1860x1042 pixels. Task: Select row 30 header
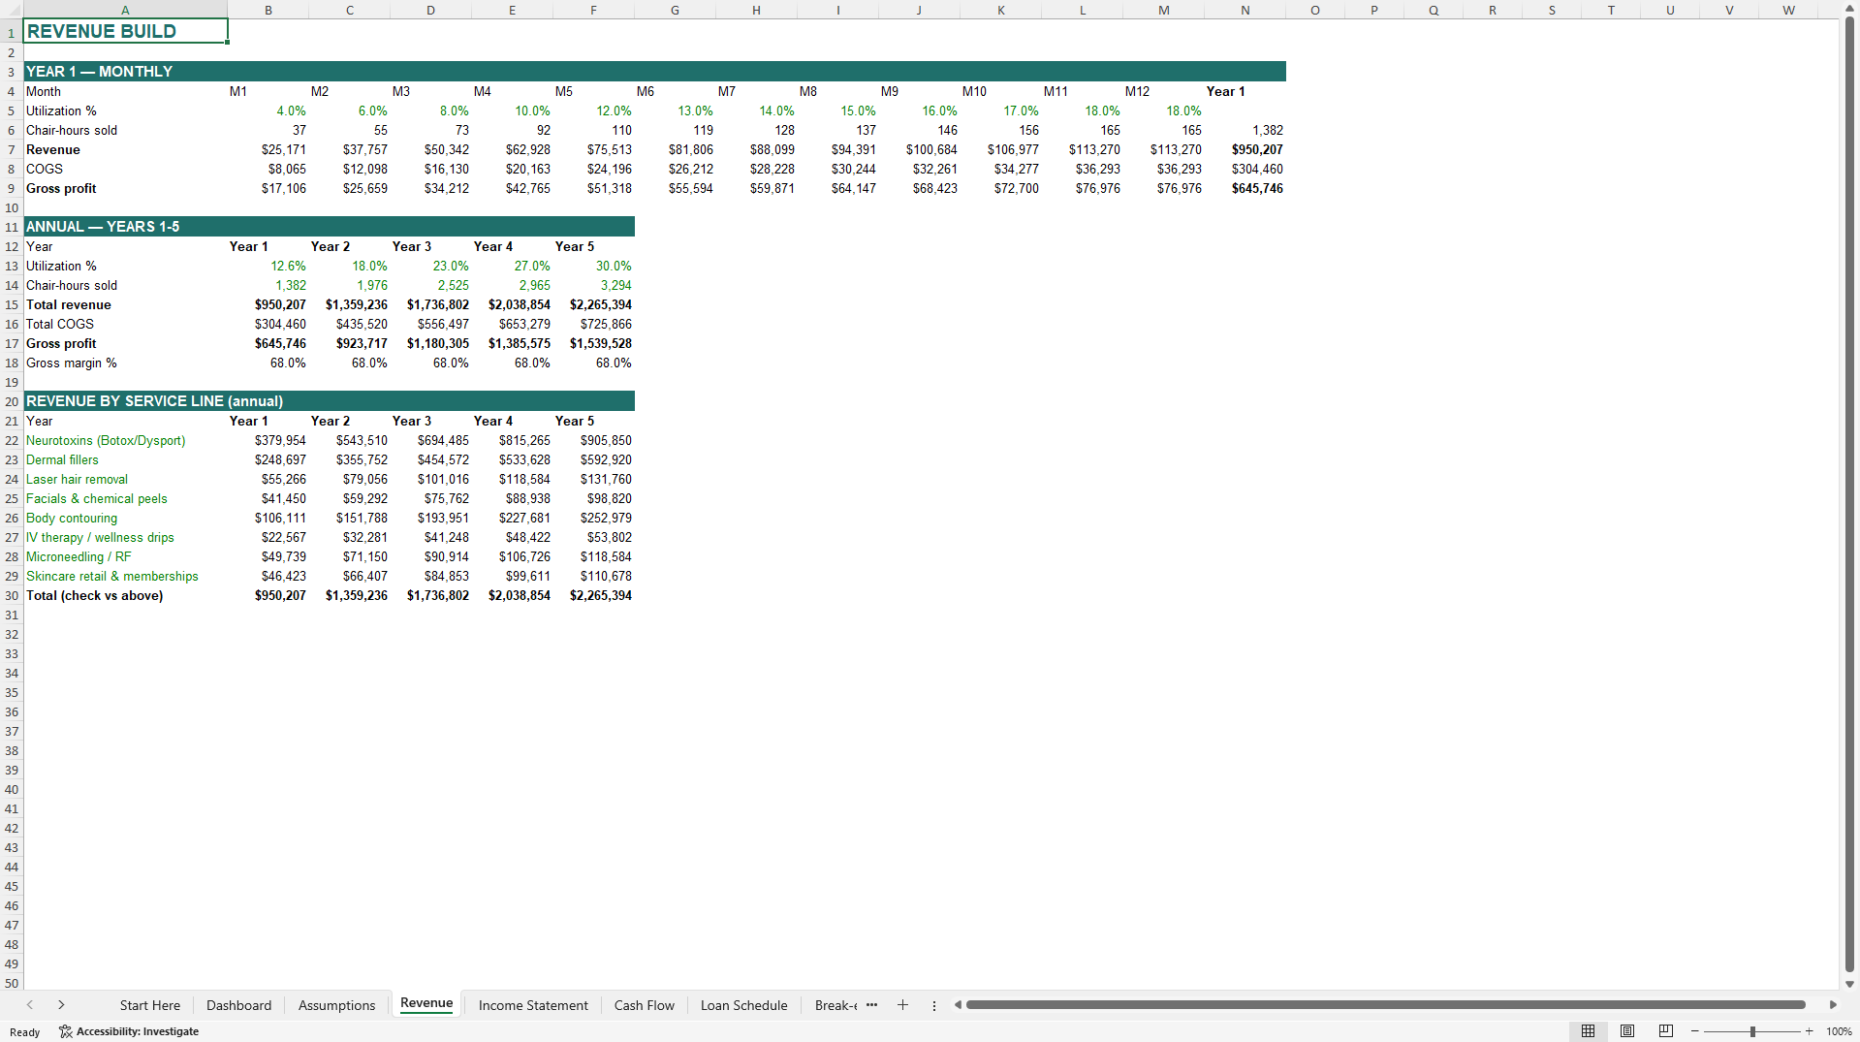pos(12,595)
